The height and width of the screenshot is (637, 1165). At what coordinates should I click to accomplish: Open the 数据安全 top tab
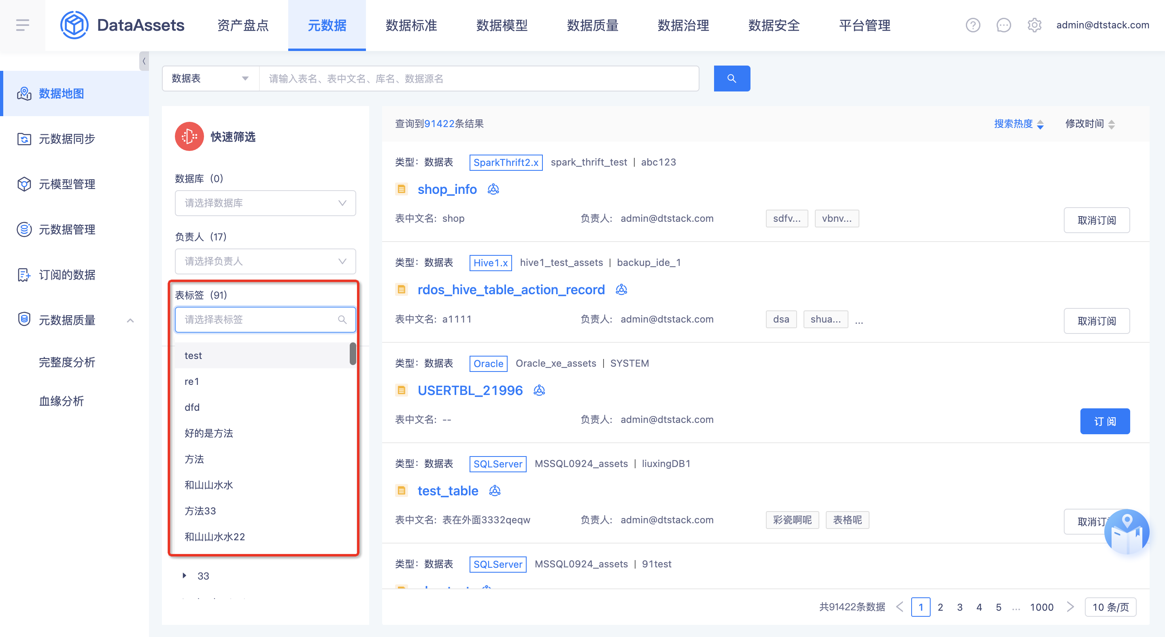click(x=774, y=25)
